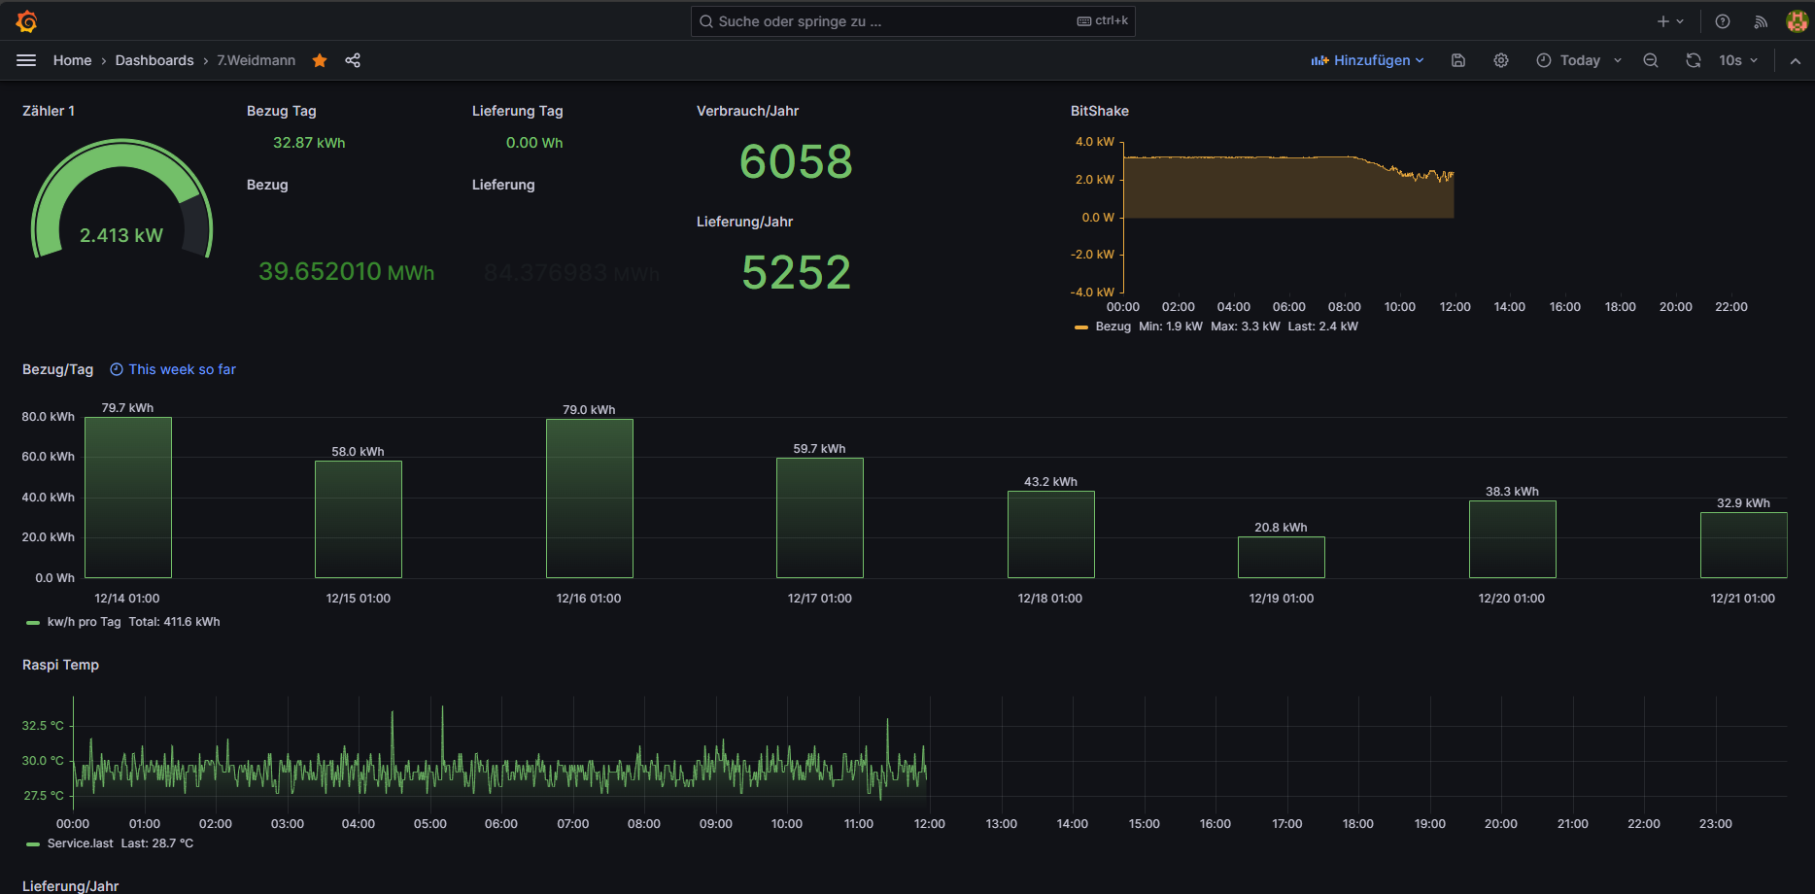Refresh the dashboard now
The image size is (1815, 894).
click(1694, 60)
